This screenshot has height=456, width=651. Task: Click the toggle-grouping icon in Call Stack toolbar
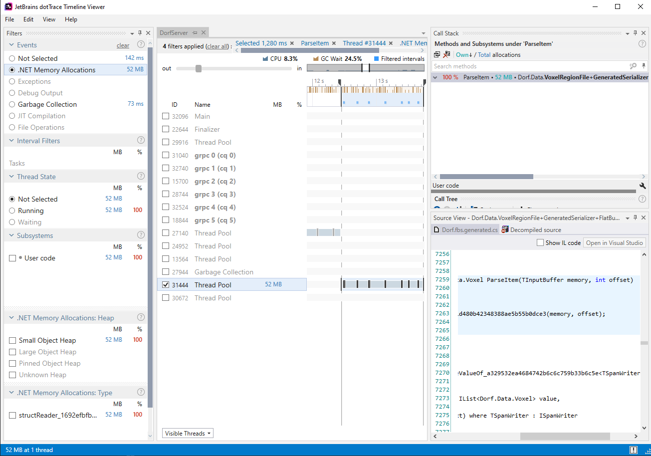click(x=436, y=55)
